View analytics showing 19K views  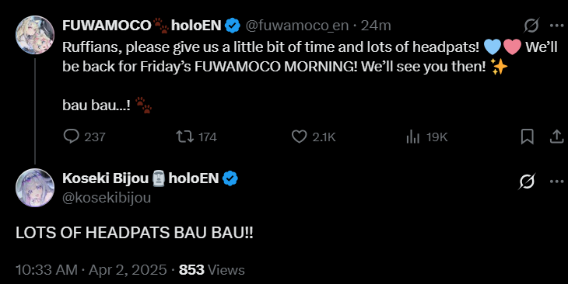tap(427, 137)
